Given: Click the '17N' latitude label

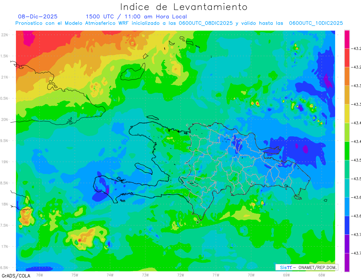Looking at the screenshot, I should pyautogui.click(x=5, y=246).
